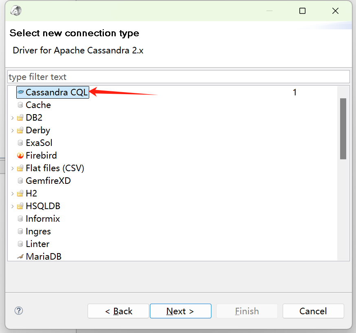
Task: Select the Firebird driver label
Action: (41, 156)
